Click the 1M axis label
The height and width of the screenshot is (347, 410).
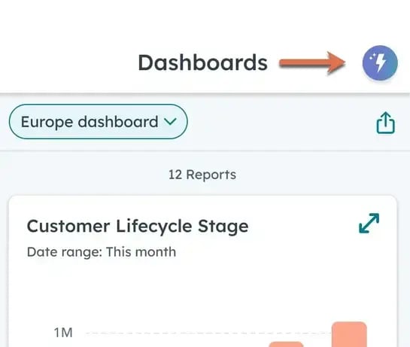pos(63,333)
